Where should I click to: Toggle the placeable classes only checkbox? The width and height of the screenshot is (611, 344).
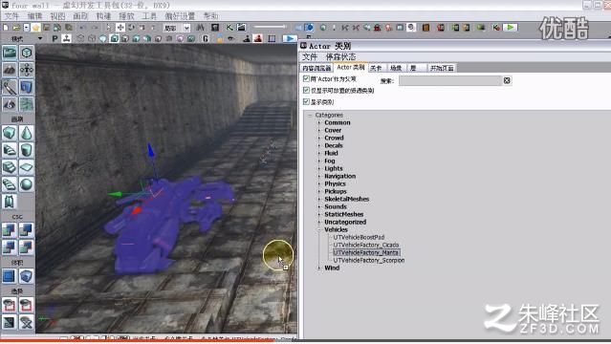[x=306, y=90]
